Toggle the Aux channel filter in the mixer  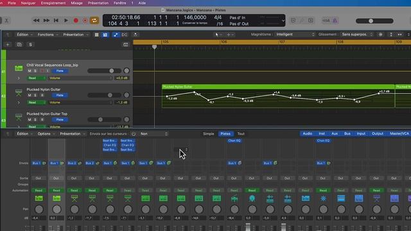pyautogui.click(x=335, y=133)
